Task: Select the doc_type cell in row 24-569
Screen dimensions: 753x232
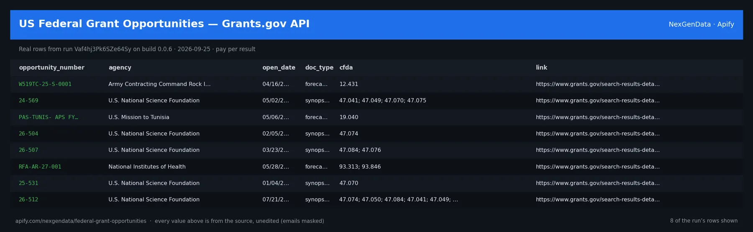Action: [x=317, y=101]
